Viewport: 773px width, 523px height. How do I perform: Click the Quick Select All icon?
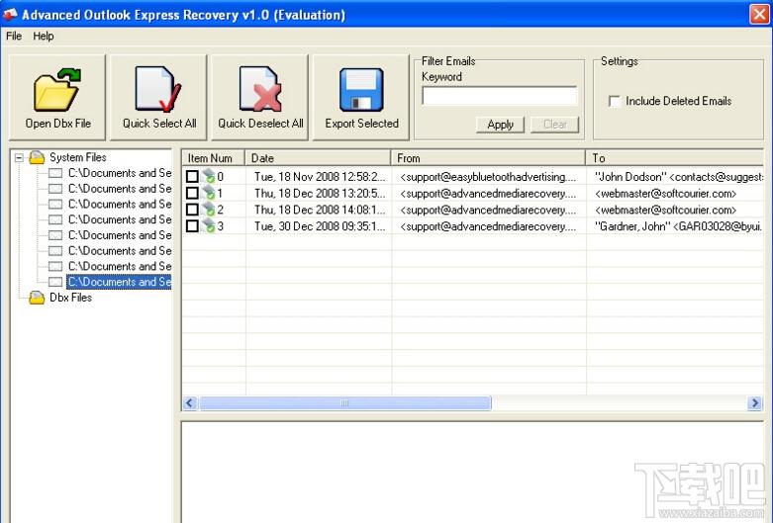(x=158, y=89)
